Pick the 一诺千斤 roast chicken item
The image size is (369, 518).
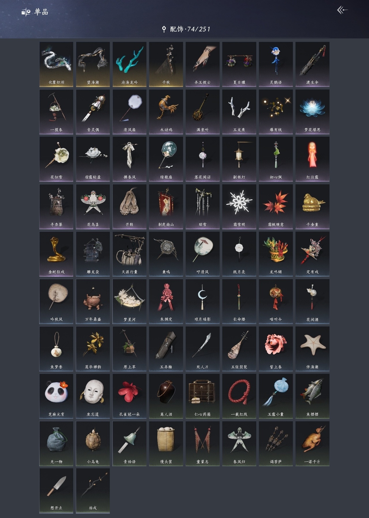click(x=312, y=444)
